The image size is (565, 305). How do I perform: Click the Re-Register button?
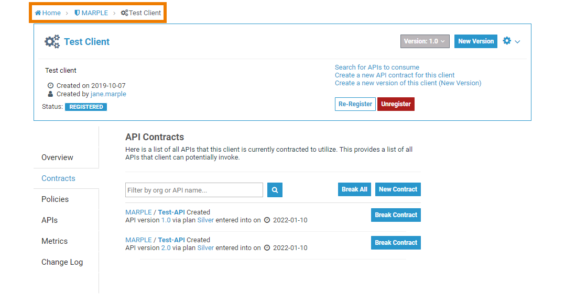[x=355, y=104]
